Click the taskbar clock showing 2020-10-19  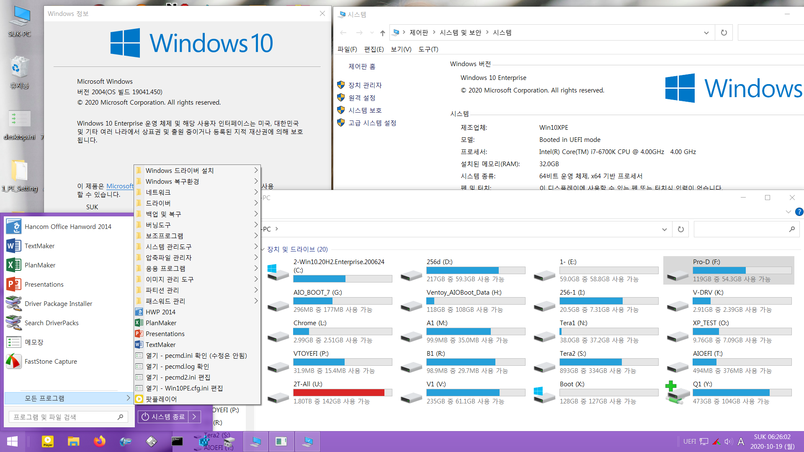tap(772, 442)
